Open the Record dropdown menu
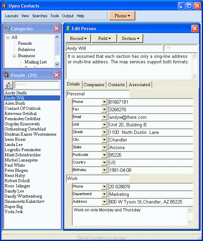203x241 pixels. 78,39
